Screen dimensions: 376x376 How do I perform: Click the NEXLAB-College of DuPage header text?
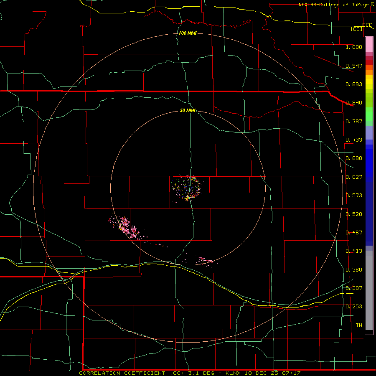point(334,5)
